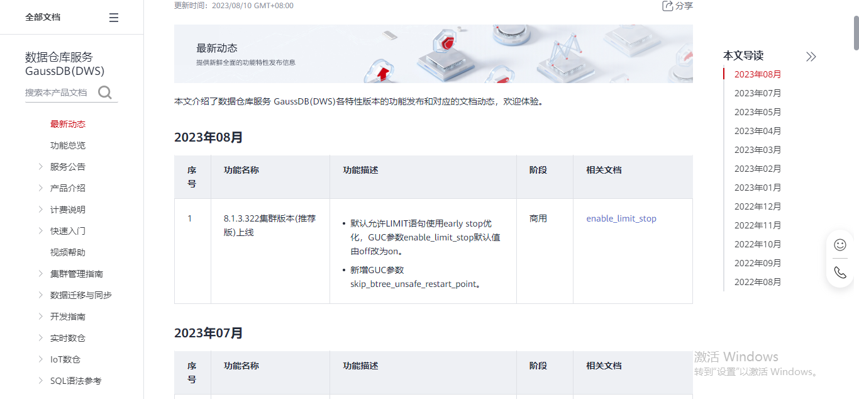Jump to 2023年01月 in article guide
This screenshot has height=399, width=859.
coord(758,188)
